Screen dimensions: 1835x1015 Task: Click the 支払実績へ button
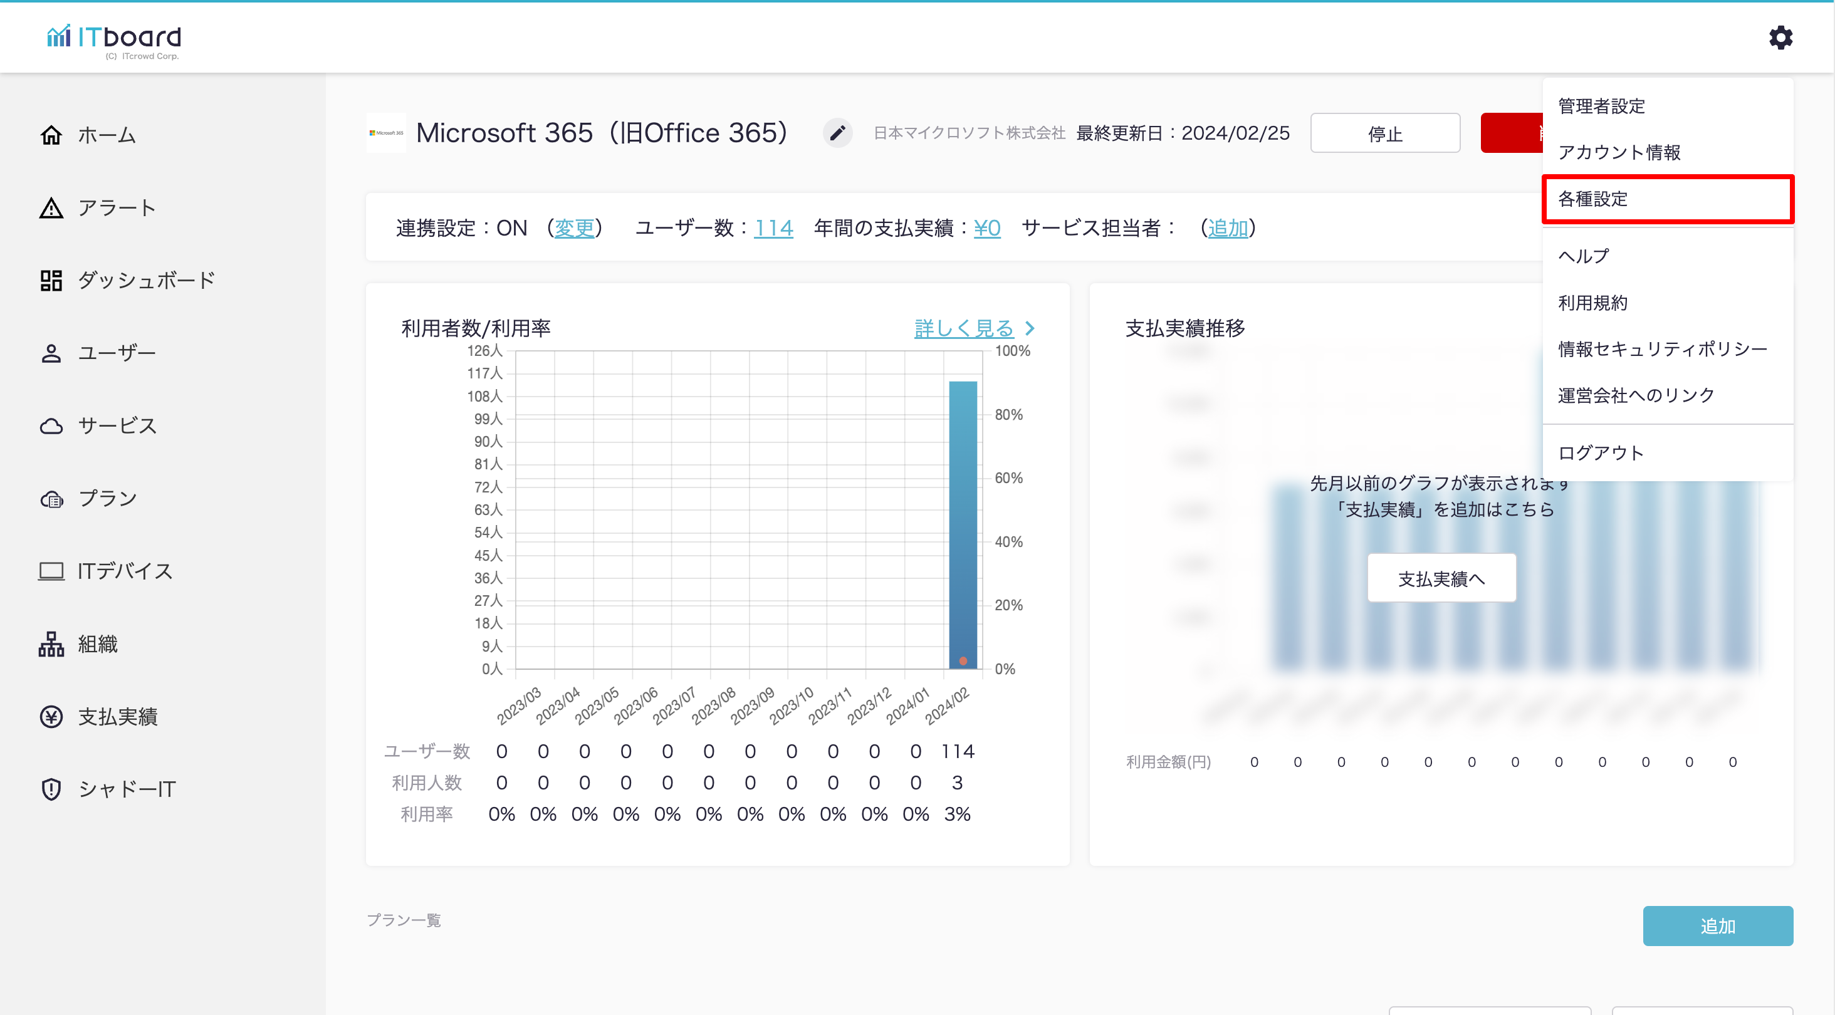tap(1441, 578)
